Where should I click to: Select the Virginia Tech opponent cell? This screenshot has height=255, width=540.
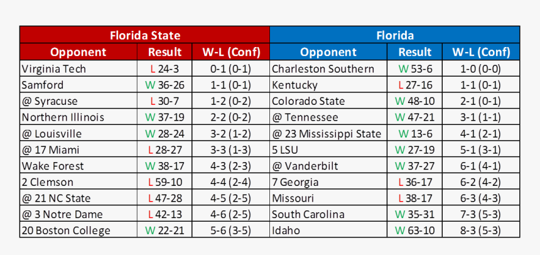point(78,68)
